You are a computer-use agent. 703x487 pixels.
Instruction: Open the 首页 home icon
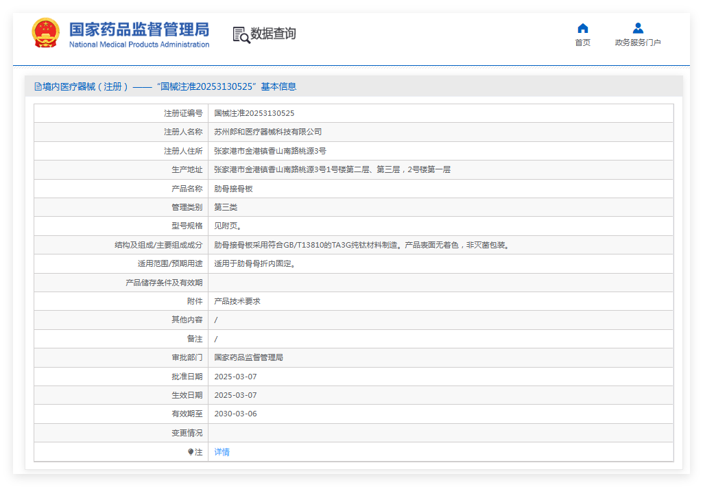(582, 28)
